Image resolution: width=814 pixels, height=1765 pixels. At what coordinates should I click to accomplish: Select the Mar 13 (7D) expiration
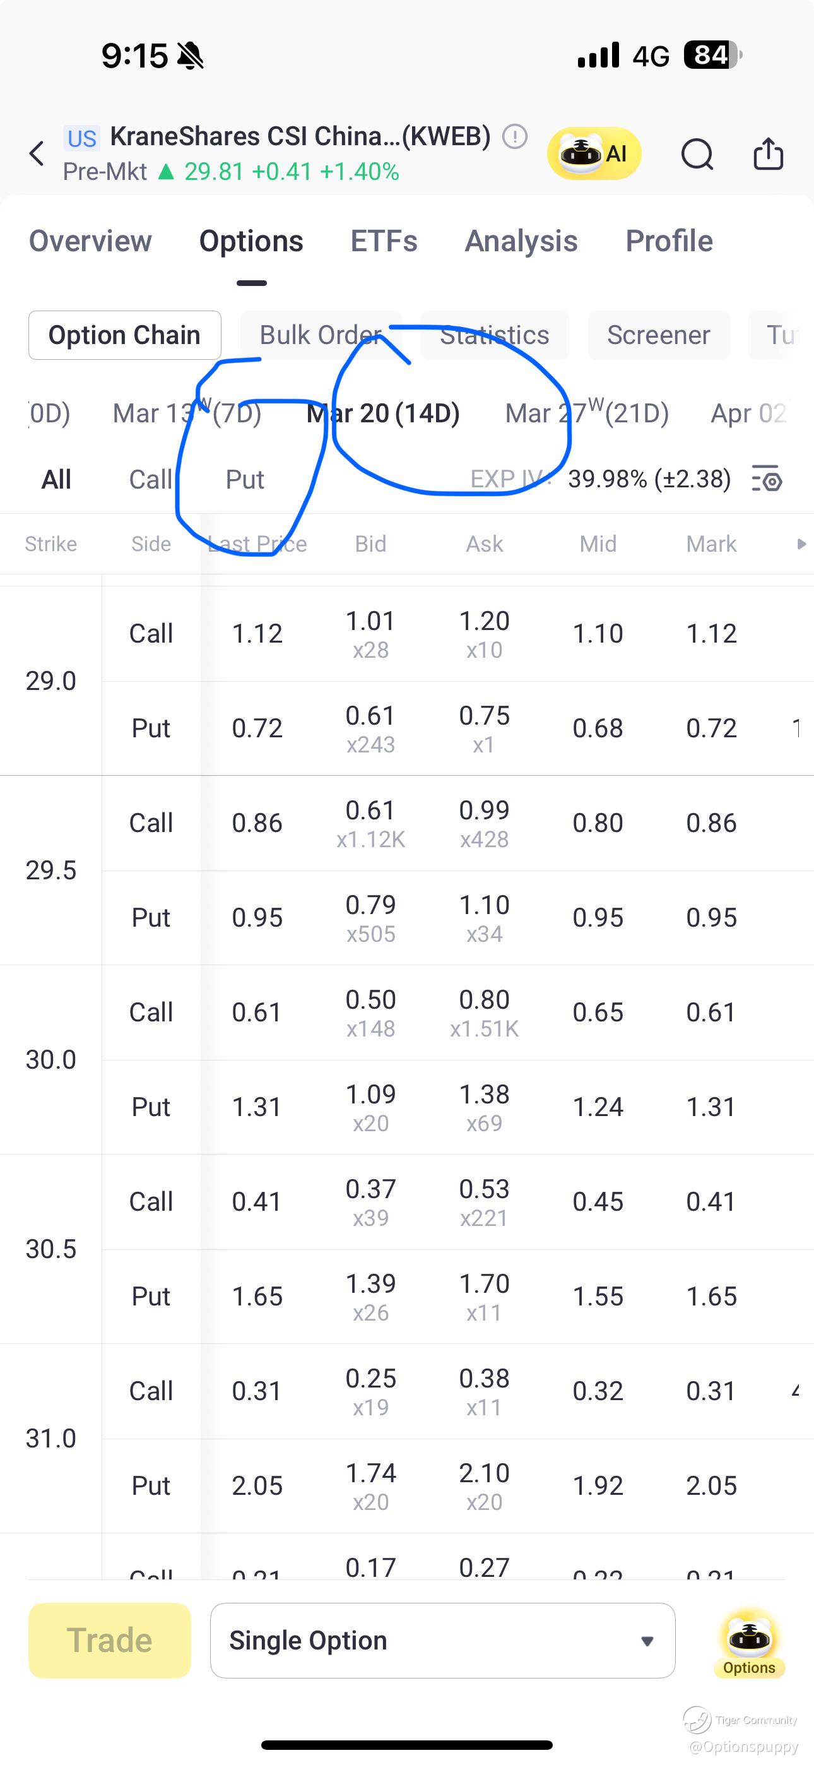click(x=186, y=413)
